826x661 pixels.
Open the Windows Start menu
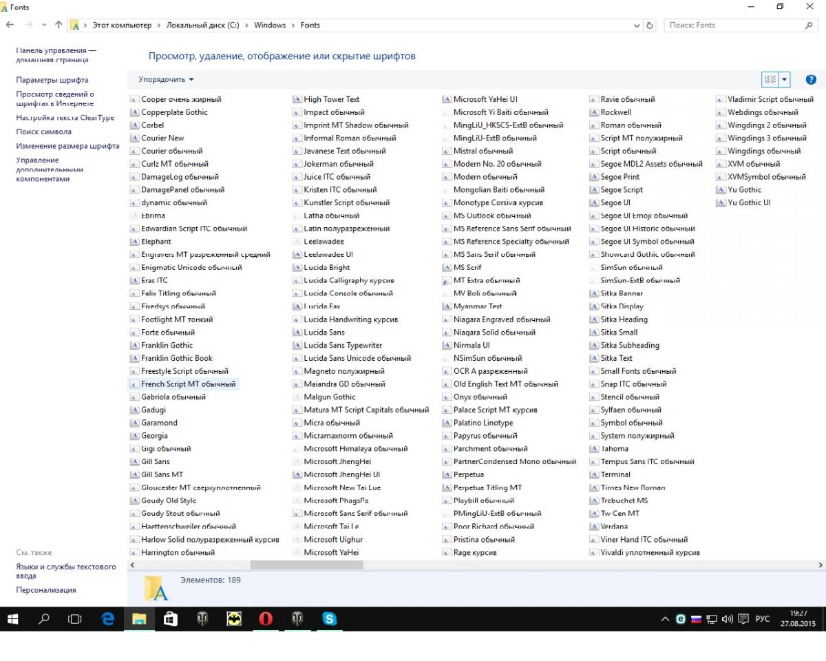click(13, 619)
